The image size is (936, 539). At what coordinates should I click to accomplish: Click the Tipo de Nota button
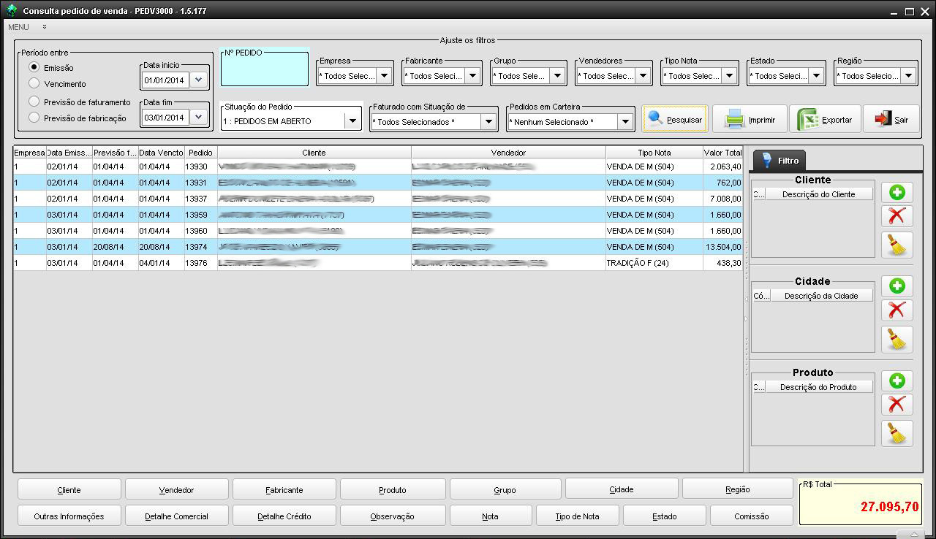coord(578,516)
